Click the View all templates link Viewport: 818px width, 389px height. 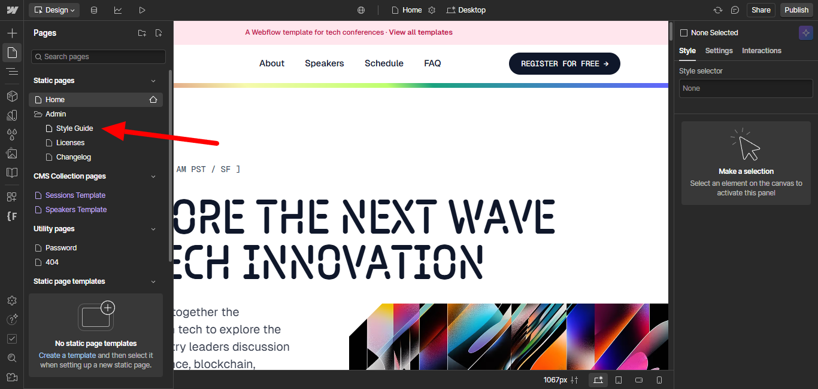coord(421,32)
